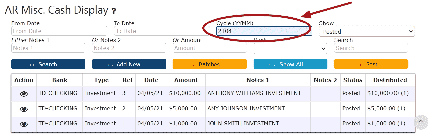This screenshot has width=428, height=140.
Task: Open Batches with the F7 button
Action: coord(210,64)
